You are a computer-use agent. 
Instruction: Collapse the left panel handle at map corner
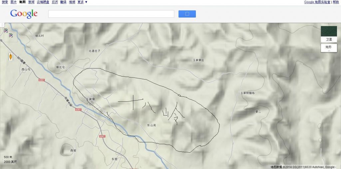[2, 25]
